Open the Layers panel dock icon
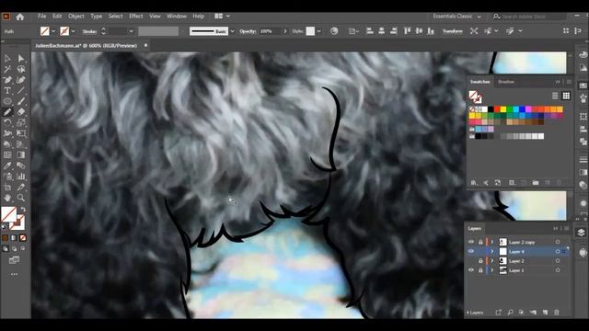Image resolution: width=589 pixels, height=331 pixels. [x=582, y=233]
